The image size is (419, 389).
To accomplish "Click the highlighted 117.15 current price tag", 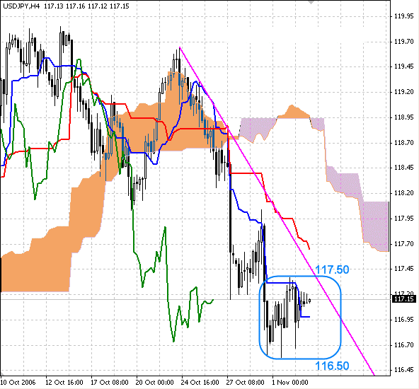I will (403, 299).
